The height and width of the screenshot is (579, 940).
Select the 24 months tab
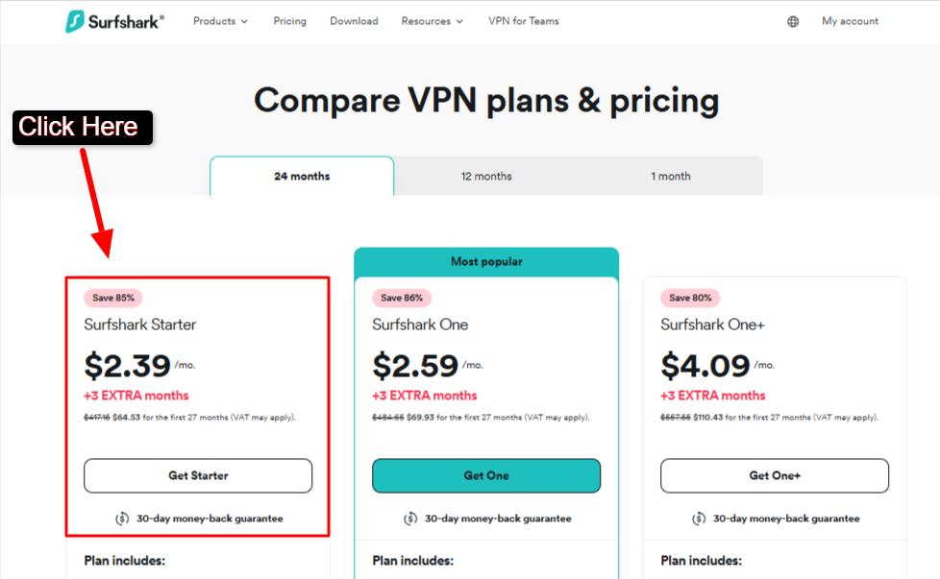pos(301,176)
